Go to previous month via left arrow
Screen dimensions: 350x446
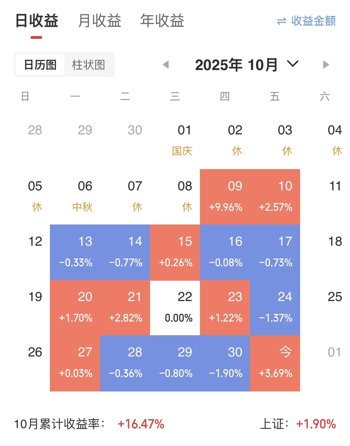point(165,65)
